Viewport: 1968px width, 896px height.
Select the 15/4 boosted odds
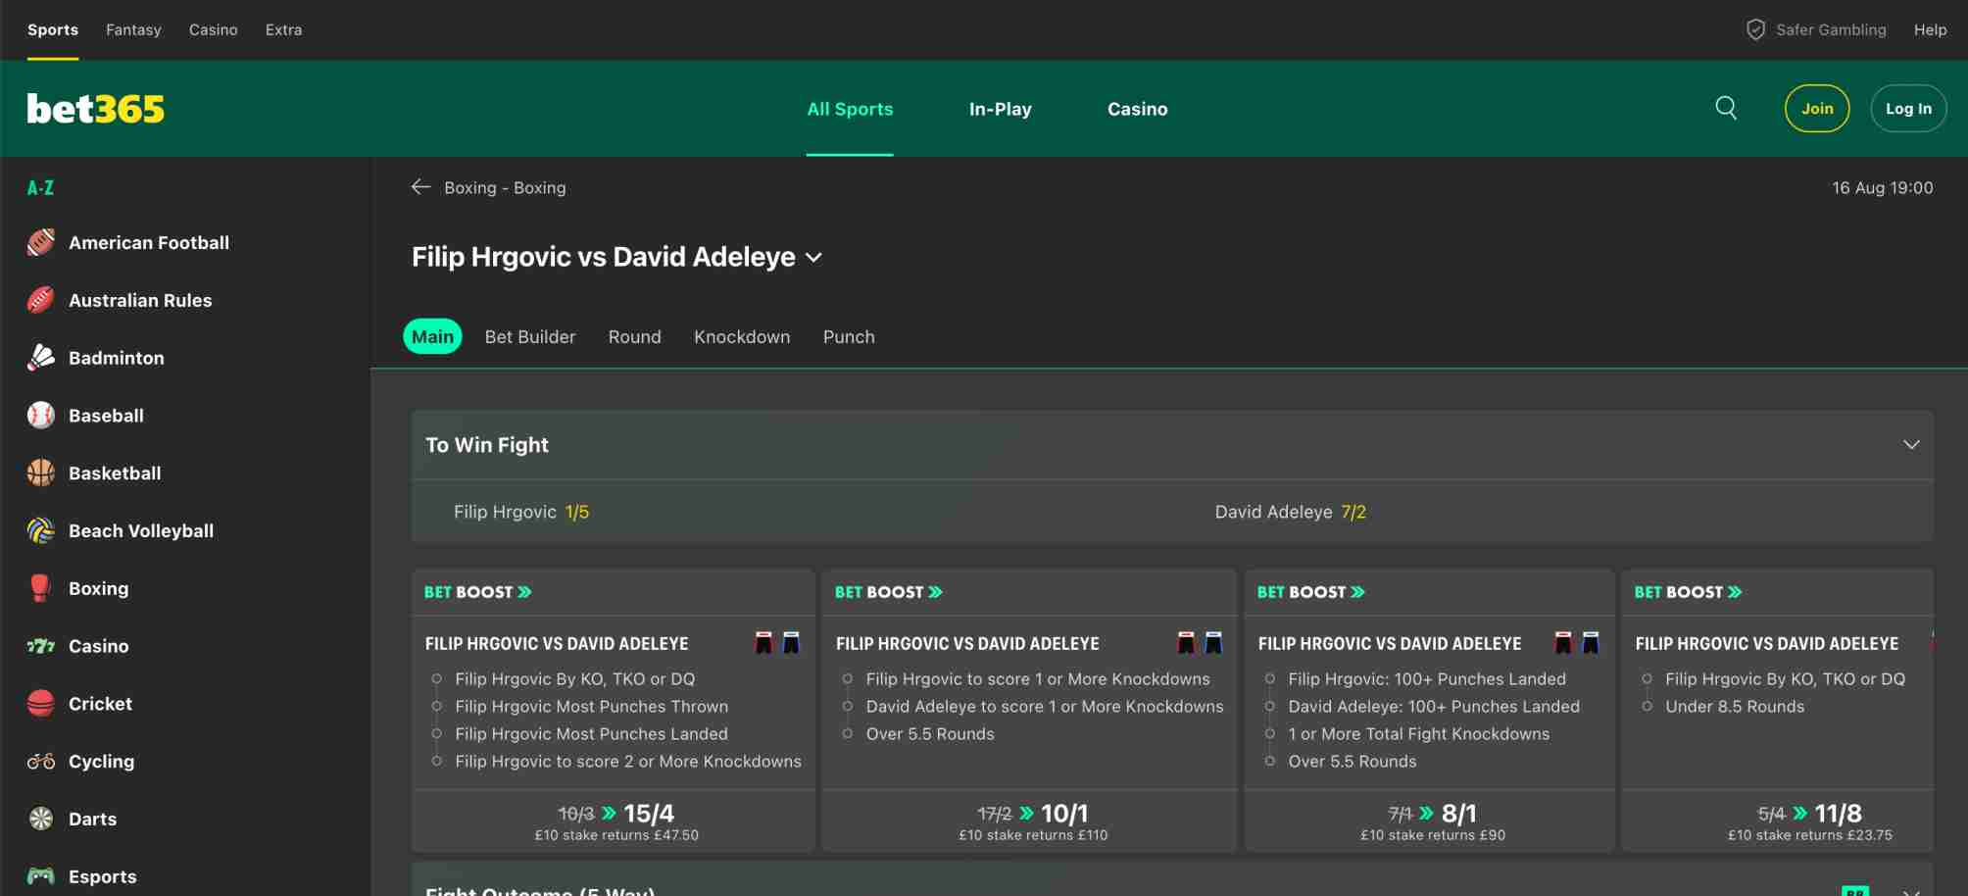[649, 814]
